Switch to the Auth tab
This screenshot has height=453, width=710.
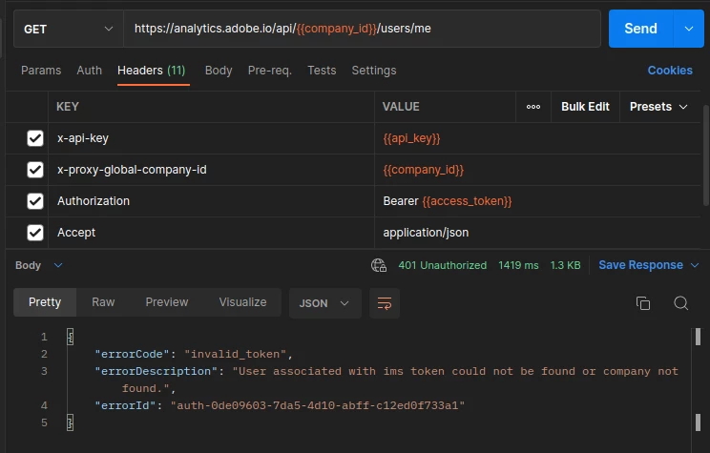click(x=89, y=71)
